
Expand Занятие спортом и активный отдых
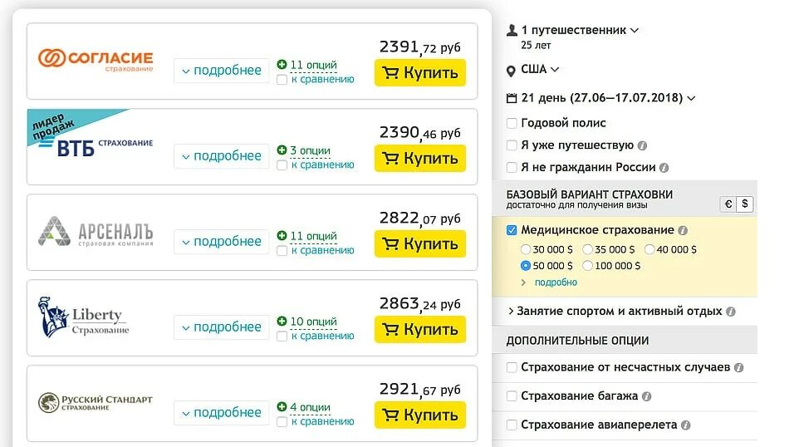coord(620,311)
